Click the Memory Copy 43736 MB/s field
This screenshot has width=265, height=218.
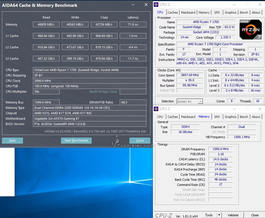click(x=104, y=24)
